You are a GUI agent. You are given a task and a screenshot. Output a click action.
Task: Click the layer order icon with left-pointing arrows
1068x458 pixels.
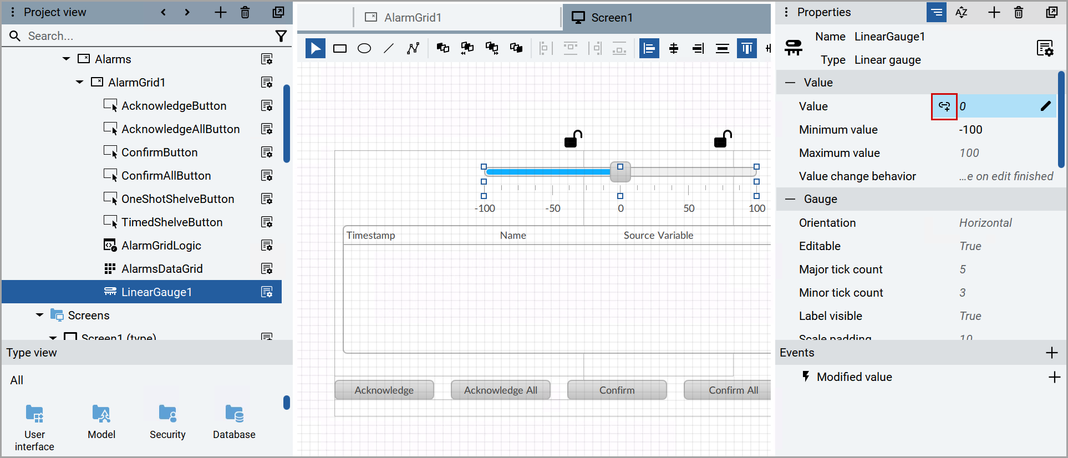(x=467, y=48)
